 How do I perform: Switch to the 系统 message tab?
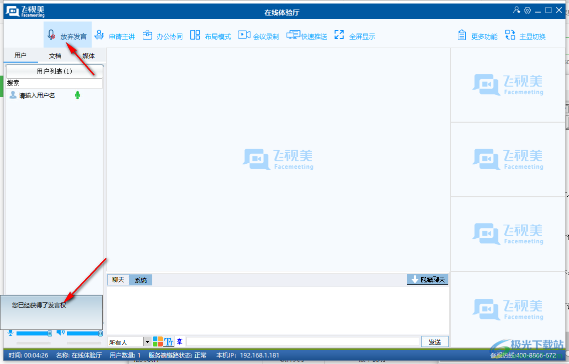[x=141, y=280]
